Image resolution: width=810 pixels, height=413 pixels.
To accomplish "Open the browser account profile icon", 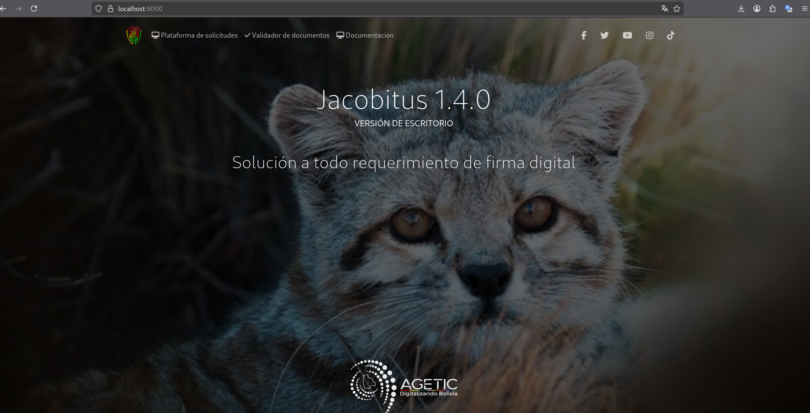I will pos(757,9).
